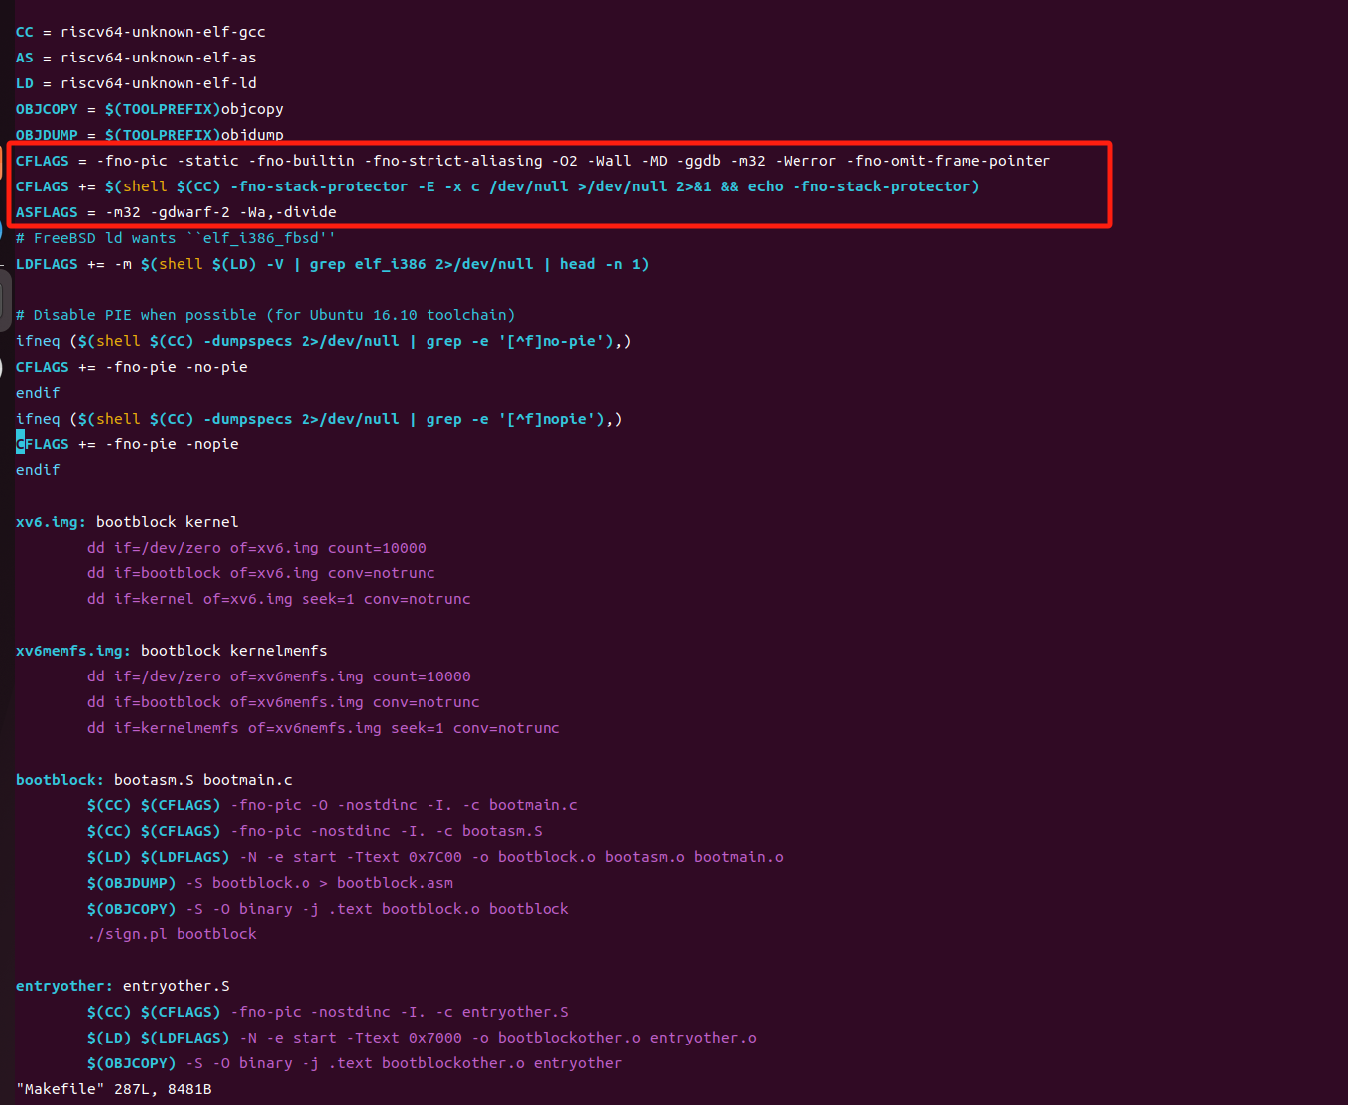
Task: Click the -Wall flag
Action: tap(609, 161)
